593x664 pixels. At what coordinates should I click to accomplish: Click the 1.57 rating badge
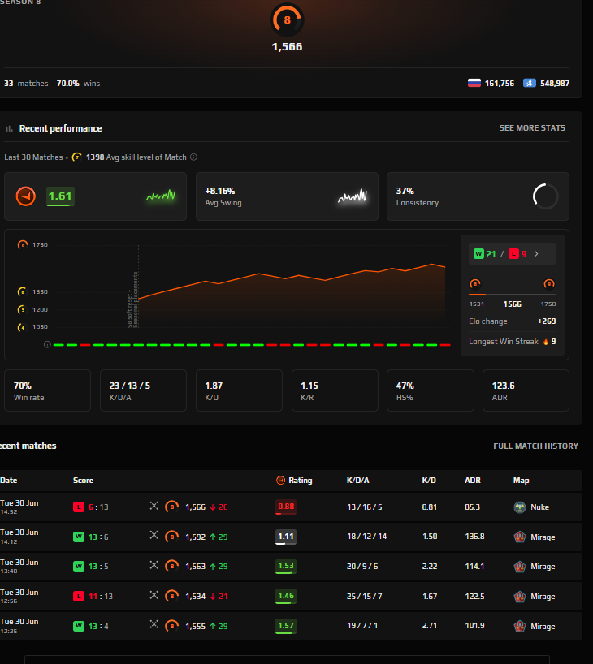pyautogui.click(x=286, y=626)
